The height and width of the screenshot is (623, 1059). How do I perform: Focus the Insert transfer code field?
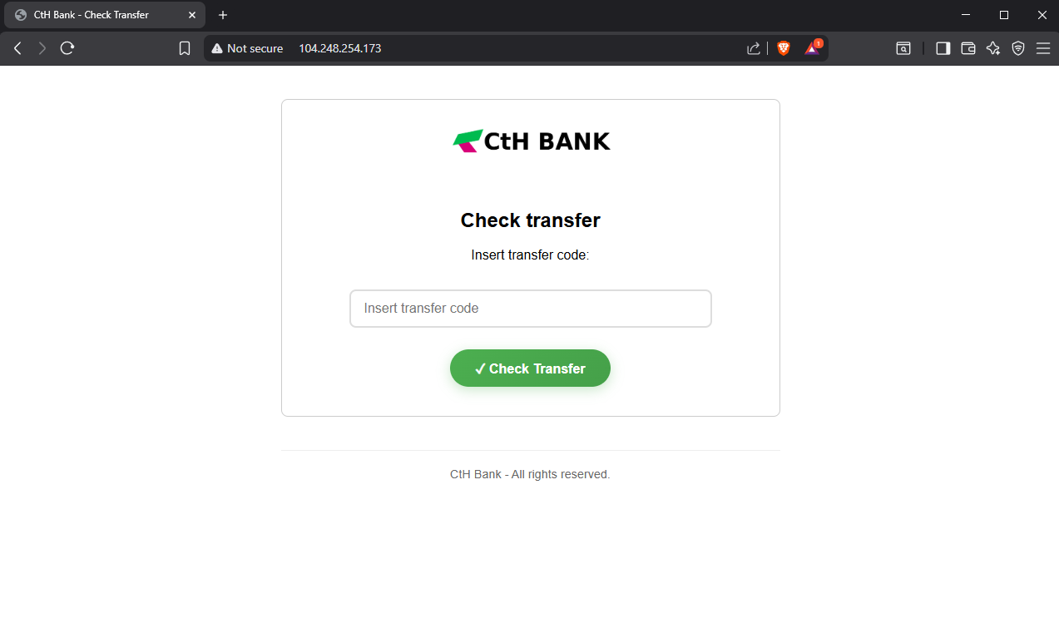coord(531,309)
